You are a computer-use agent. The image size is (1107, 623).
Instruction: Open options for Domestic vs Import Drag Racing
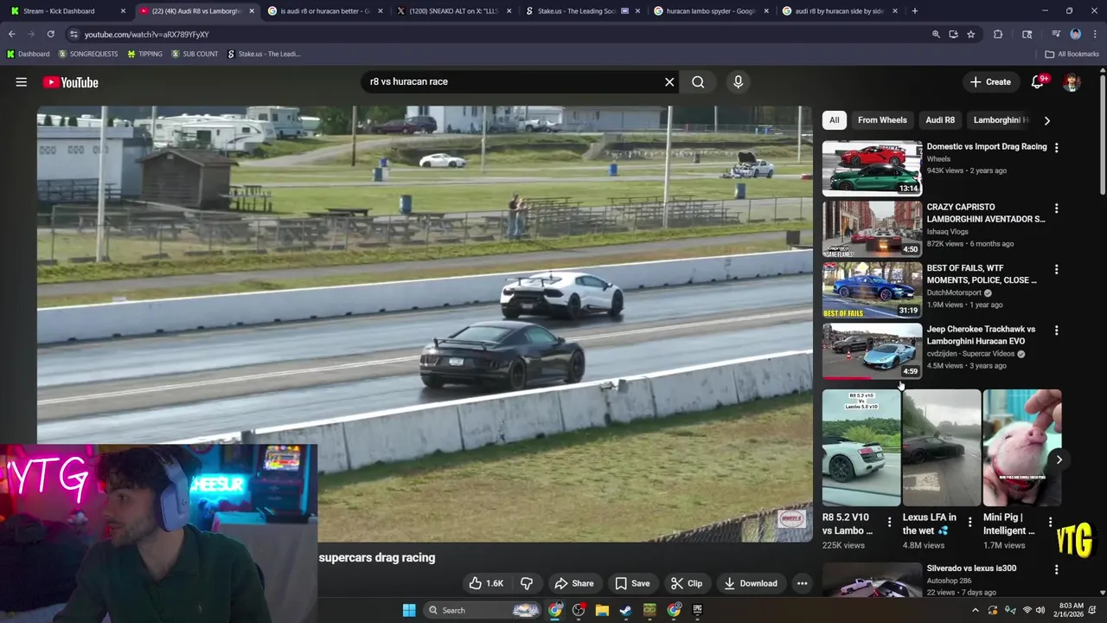click(x=1056, y=147)
